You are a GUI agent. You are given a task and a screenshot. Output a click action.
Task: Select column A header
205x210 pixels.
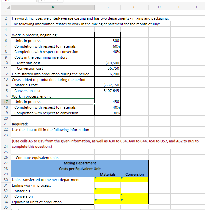[x=53, y=7]
